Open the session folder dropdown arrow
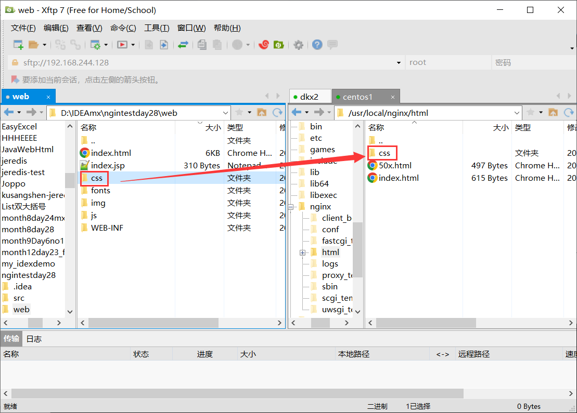This screenshot has width=577, height=413. click(x=45, y=45)
